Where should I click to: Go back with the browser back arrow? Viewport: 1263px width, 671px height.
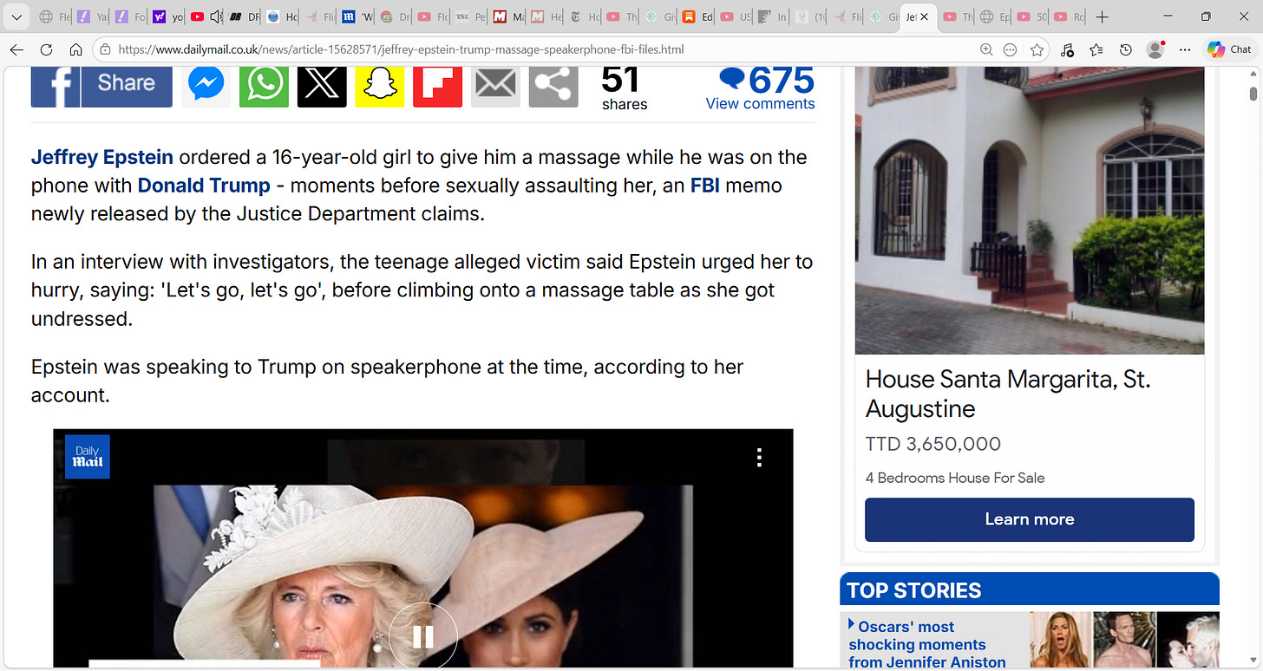coord(17,49)
